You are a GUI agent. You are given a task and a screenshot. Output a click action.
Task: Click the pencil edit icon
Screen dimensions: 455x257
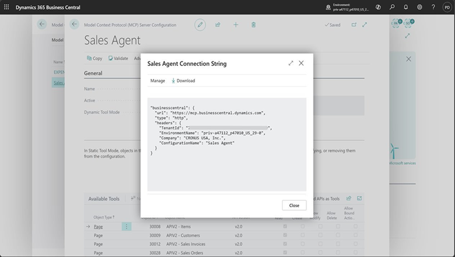click(200, 25)
